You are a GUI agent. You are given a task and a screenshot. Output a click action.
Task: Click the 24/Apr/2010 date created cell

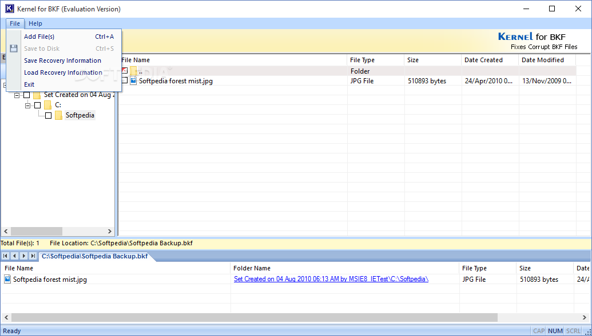(489, 80)
